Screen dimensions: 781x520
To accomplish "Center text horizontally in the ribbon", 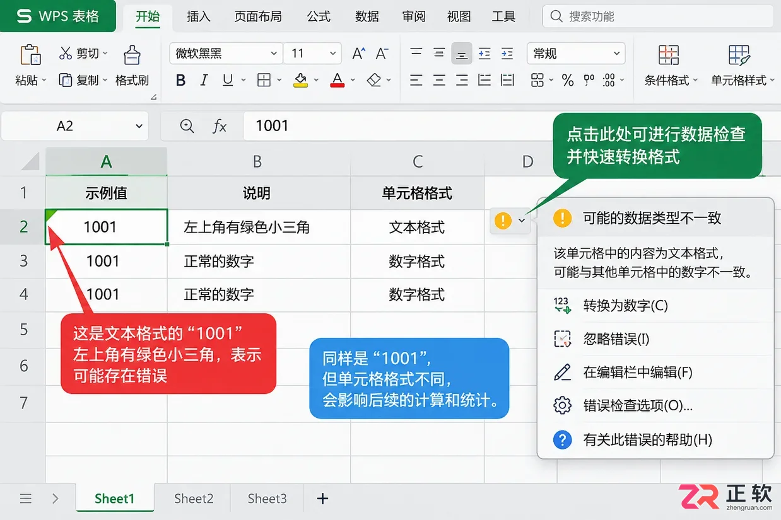I will click(x=439, y=80).
